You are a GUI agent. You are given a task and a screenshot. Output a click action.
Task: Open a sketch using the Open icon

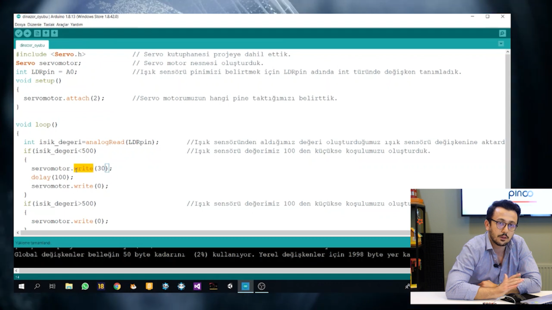click(x=46, y=33)
